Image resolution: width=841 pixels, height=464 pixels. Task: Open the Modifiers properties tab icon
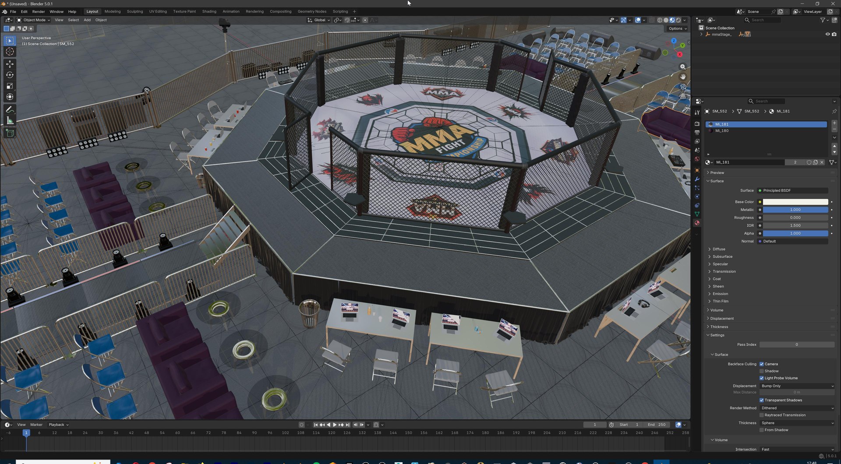click(x=697, y=179)
